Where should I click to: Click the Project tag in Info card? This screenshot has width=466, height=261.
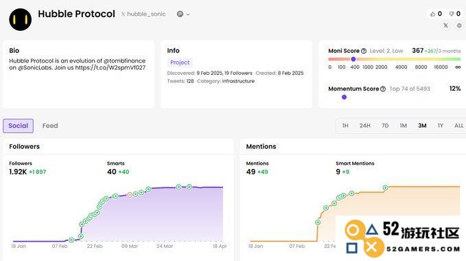coord(180,63)
